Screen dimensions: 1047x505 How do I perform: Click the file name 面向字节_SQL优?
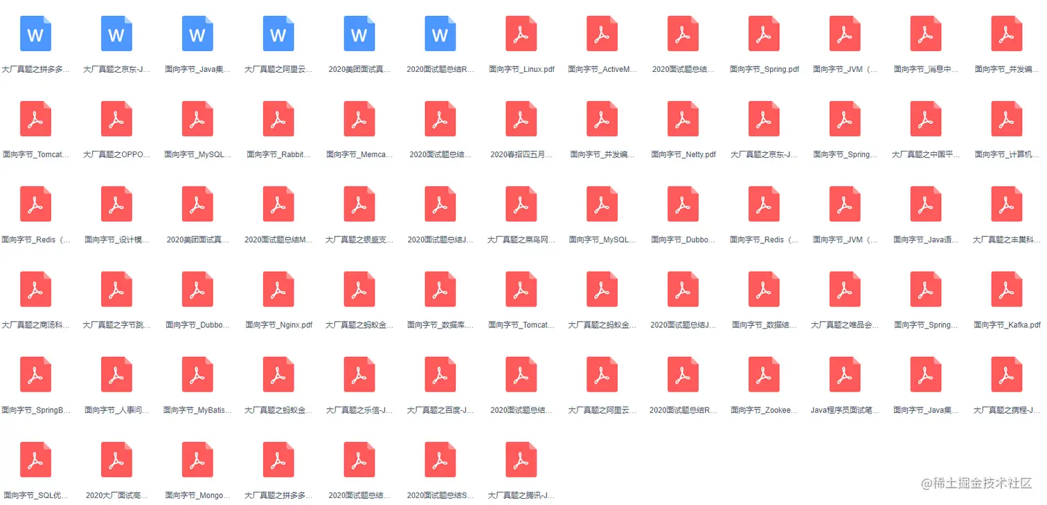tap(35, 495)
